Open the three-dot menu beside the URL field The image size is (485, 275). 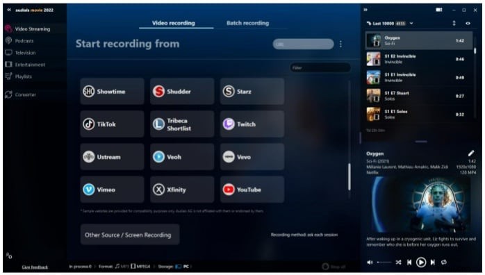pyautogui.click(x=340, y=44)
